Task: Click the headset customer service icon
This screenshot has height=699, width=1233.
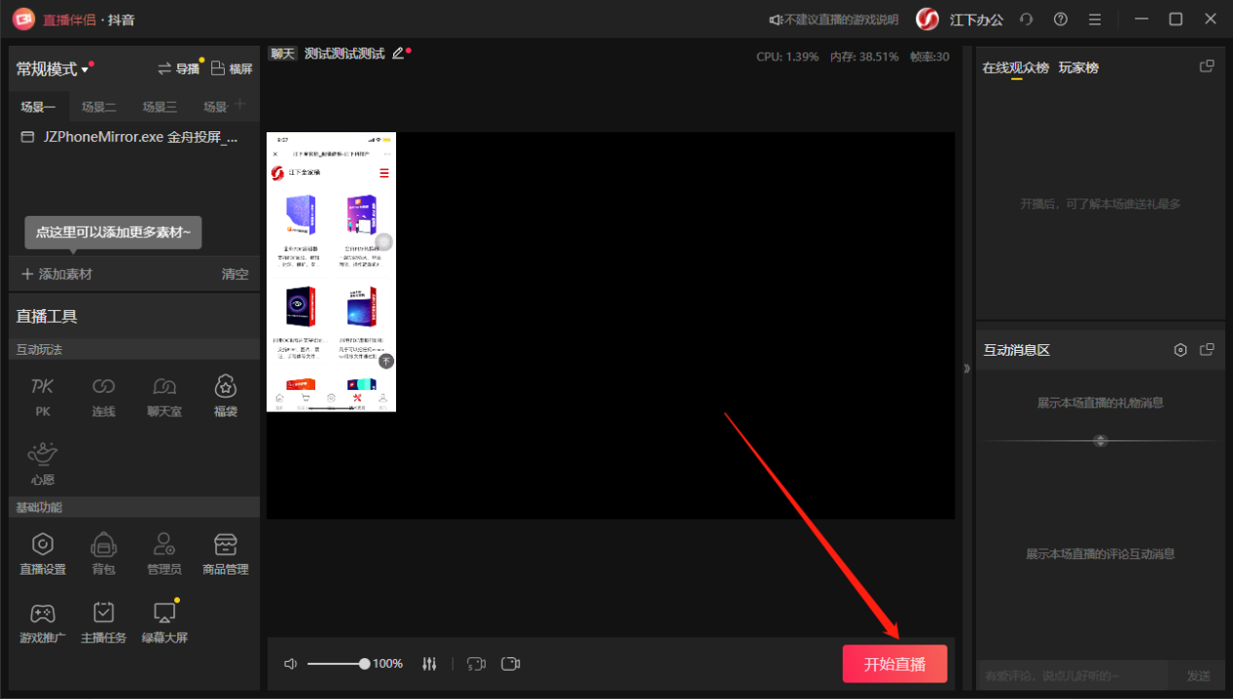Action: pyautogui.click(x=1027, y=19)
